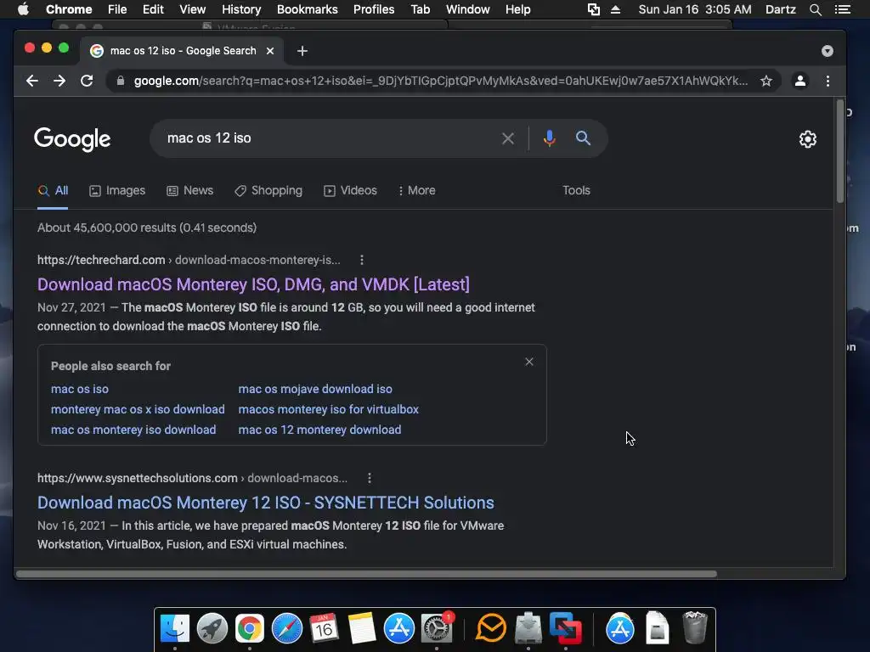The image size is (870, 652).
Task: Search 'mac os monterey iso download' suggestion
Action: pos(133,430)
